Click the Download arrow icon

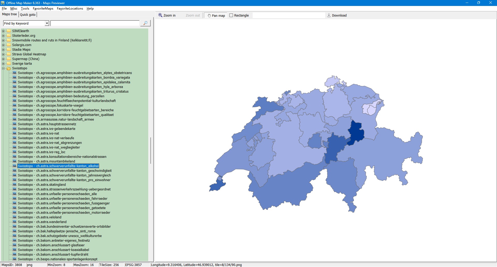(329, 15)
